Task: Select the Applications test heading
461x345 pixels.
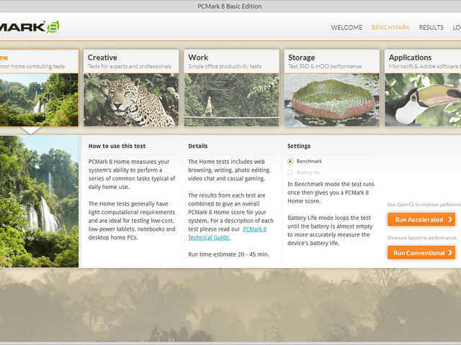Action: tap(410, 57)
